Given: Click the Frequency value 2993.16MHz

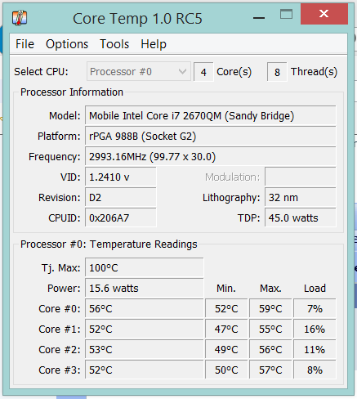Looking at the screenshot, I should [211, 157].
